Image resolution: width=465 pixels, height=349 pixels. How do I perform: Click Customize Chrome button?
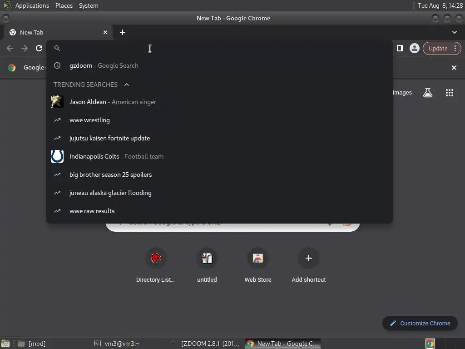[420, 323]
